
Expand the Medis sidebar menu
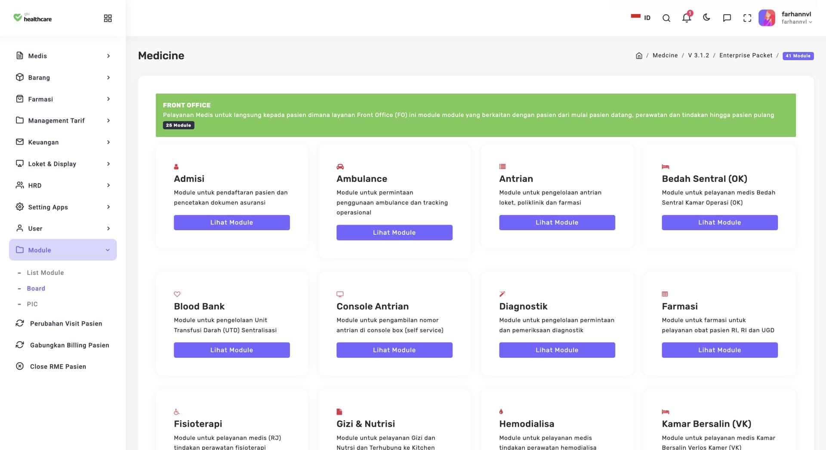(x=63, y=56)
